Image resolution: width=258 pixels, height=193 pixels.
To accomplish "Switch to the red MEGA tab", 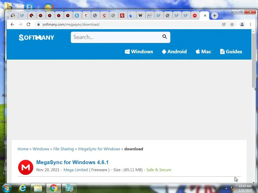I will [195, 16].
